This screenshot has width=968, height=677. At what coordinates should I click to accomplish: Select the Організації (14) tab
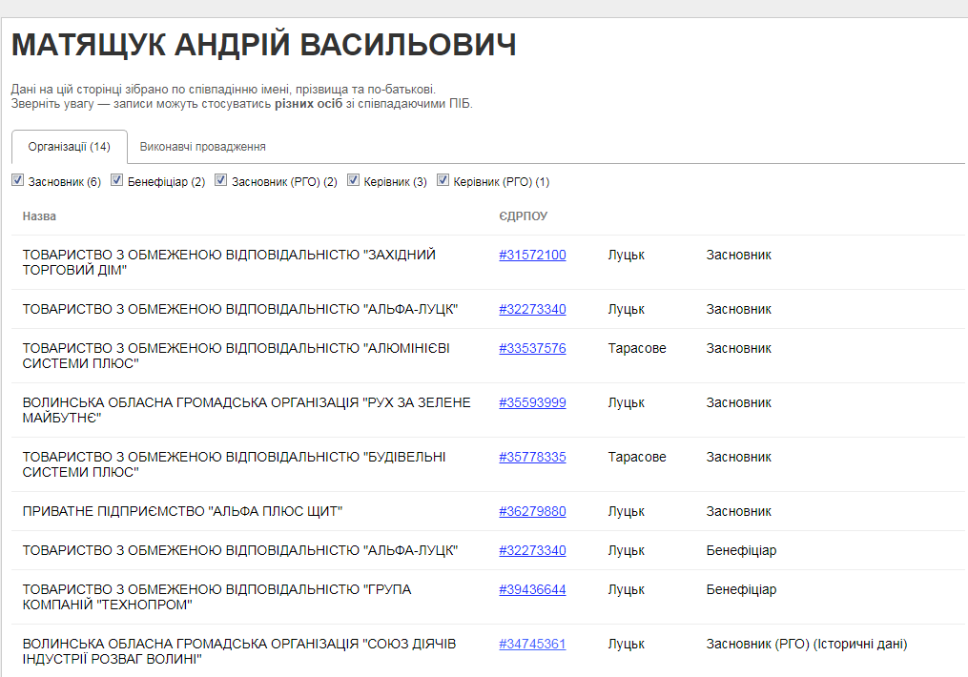(69, 147)
